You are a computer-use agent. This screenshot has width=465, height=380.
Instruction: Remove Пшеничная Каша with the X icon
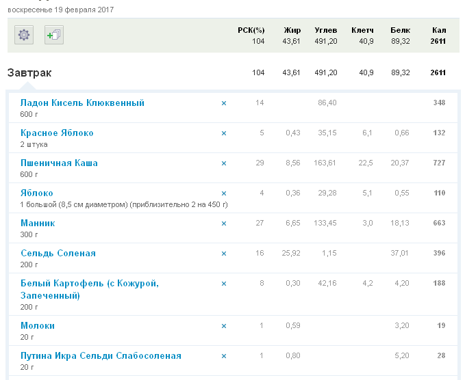223,163
